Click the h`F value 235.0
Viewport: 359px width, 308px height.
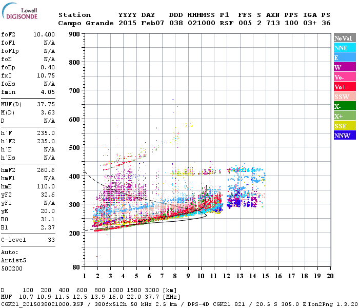pos(46,133)
